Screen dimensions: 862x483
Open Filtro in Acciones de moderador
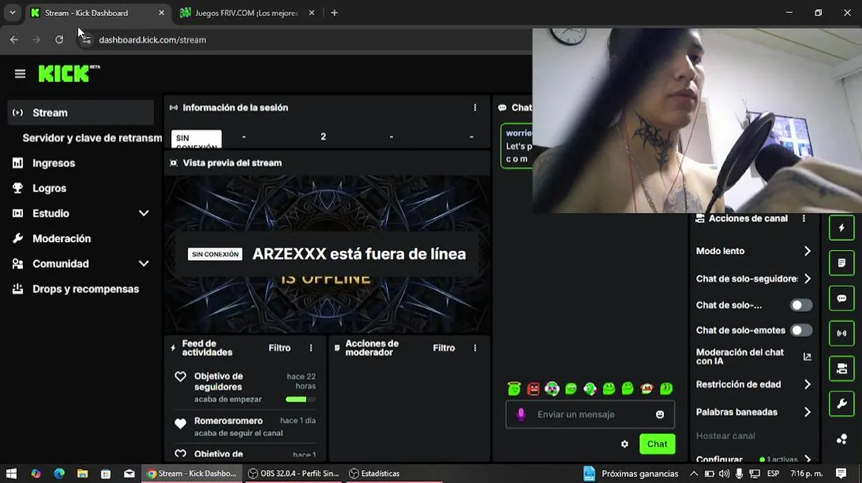pyautogui.click(x=444, y=348)
